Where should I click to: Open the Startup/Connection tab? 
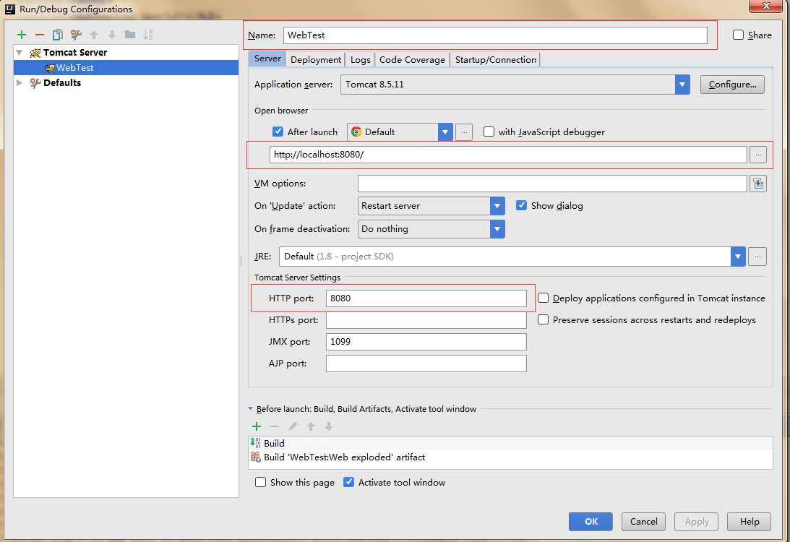pyautogui.click(x=495, y=60)
